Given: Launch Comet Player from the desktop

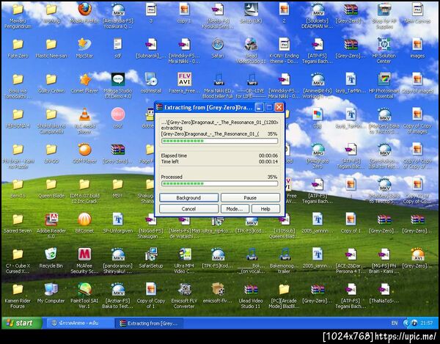Looking at the screenshot, I should [x=84, y=80].
